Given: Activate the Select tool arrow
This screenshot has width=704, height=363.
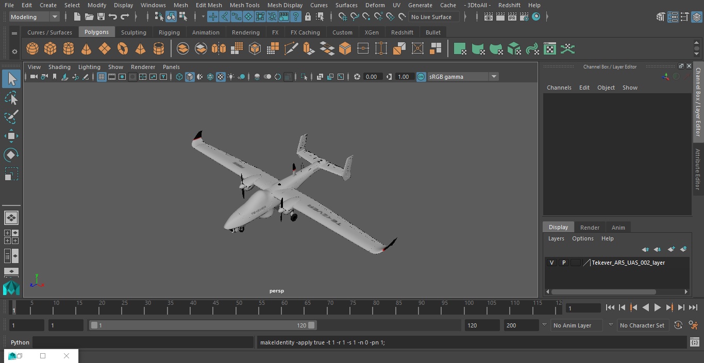Looking at the screenshot, I should pos(11,79).
